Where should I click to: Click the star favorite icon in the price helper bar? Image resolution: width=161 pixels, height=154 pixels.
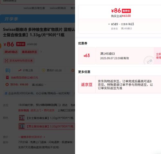coord(73,70)
